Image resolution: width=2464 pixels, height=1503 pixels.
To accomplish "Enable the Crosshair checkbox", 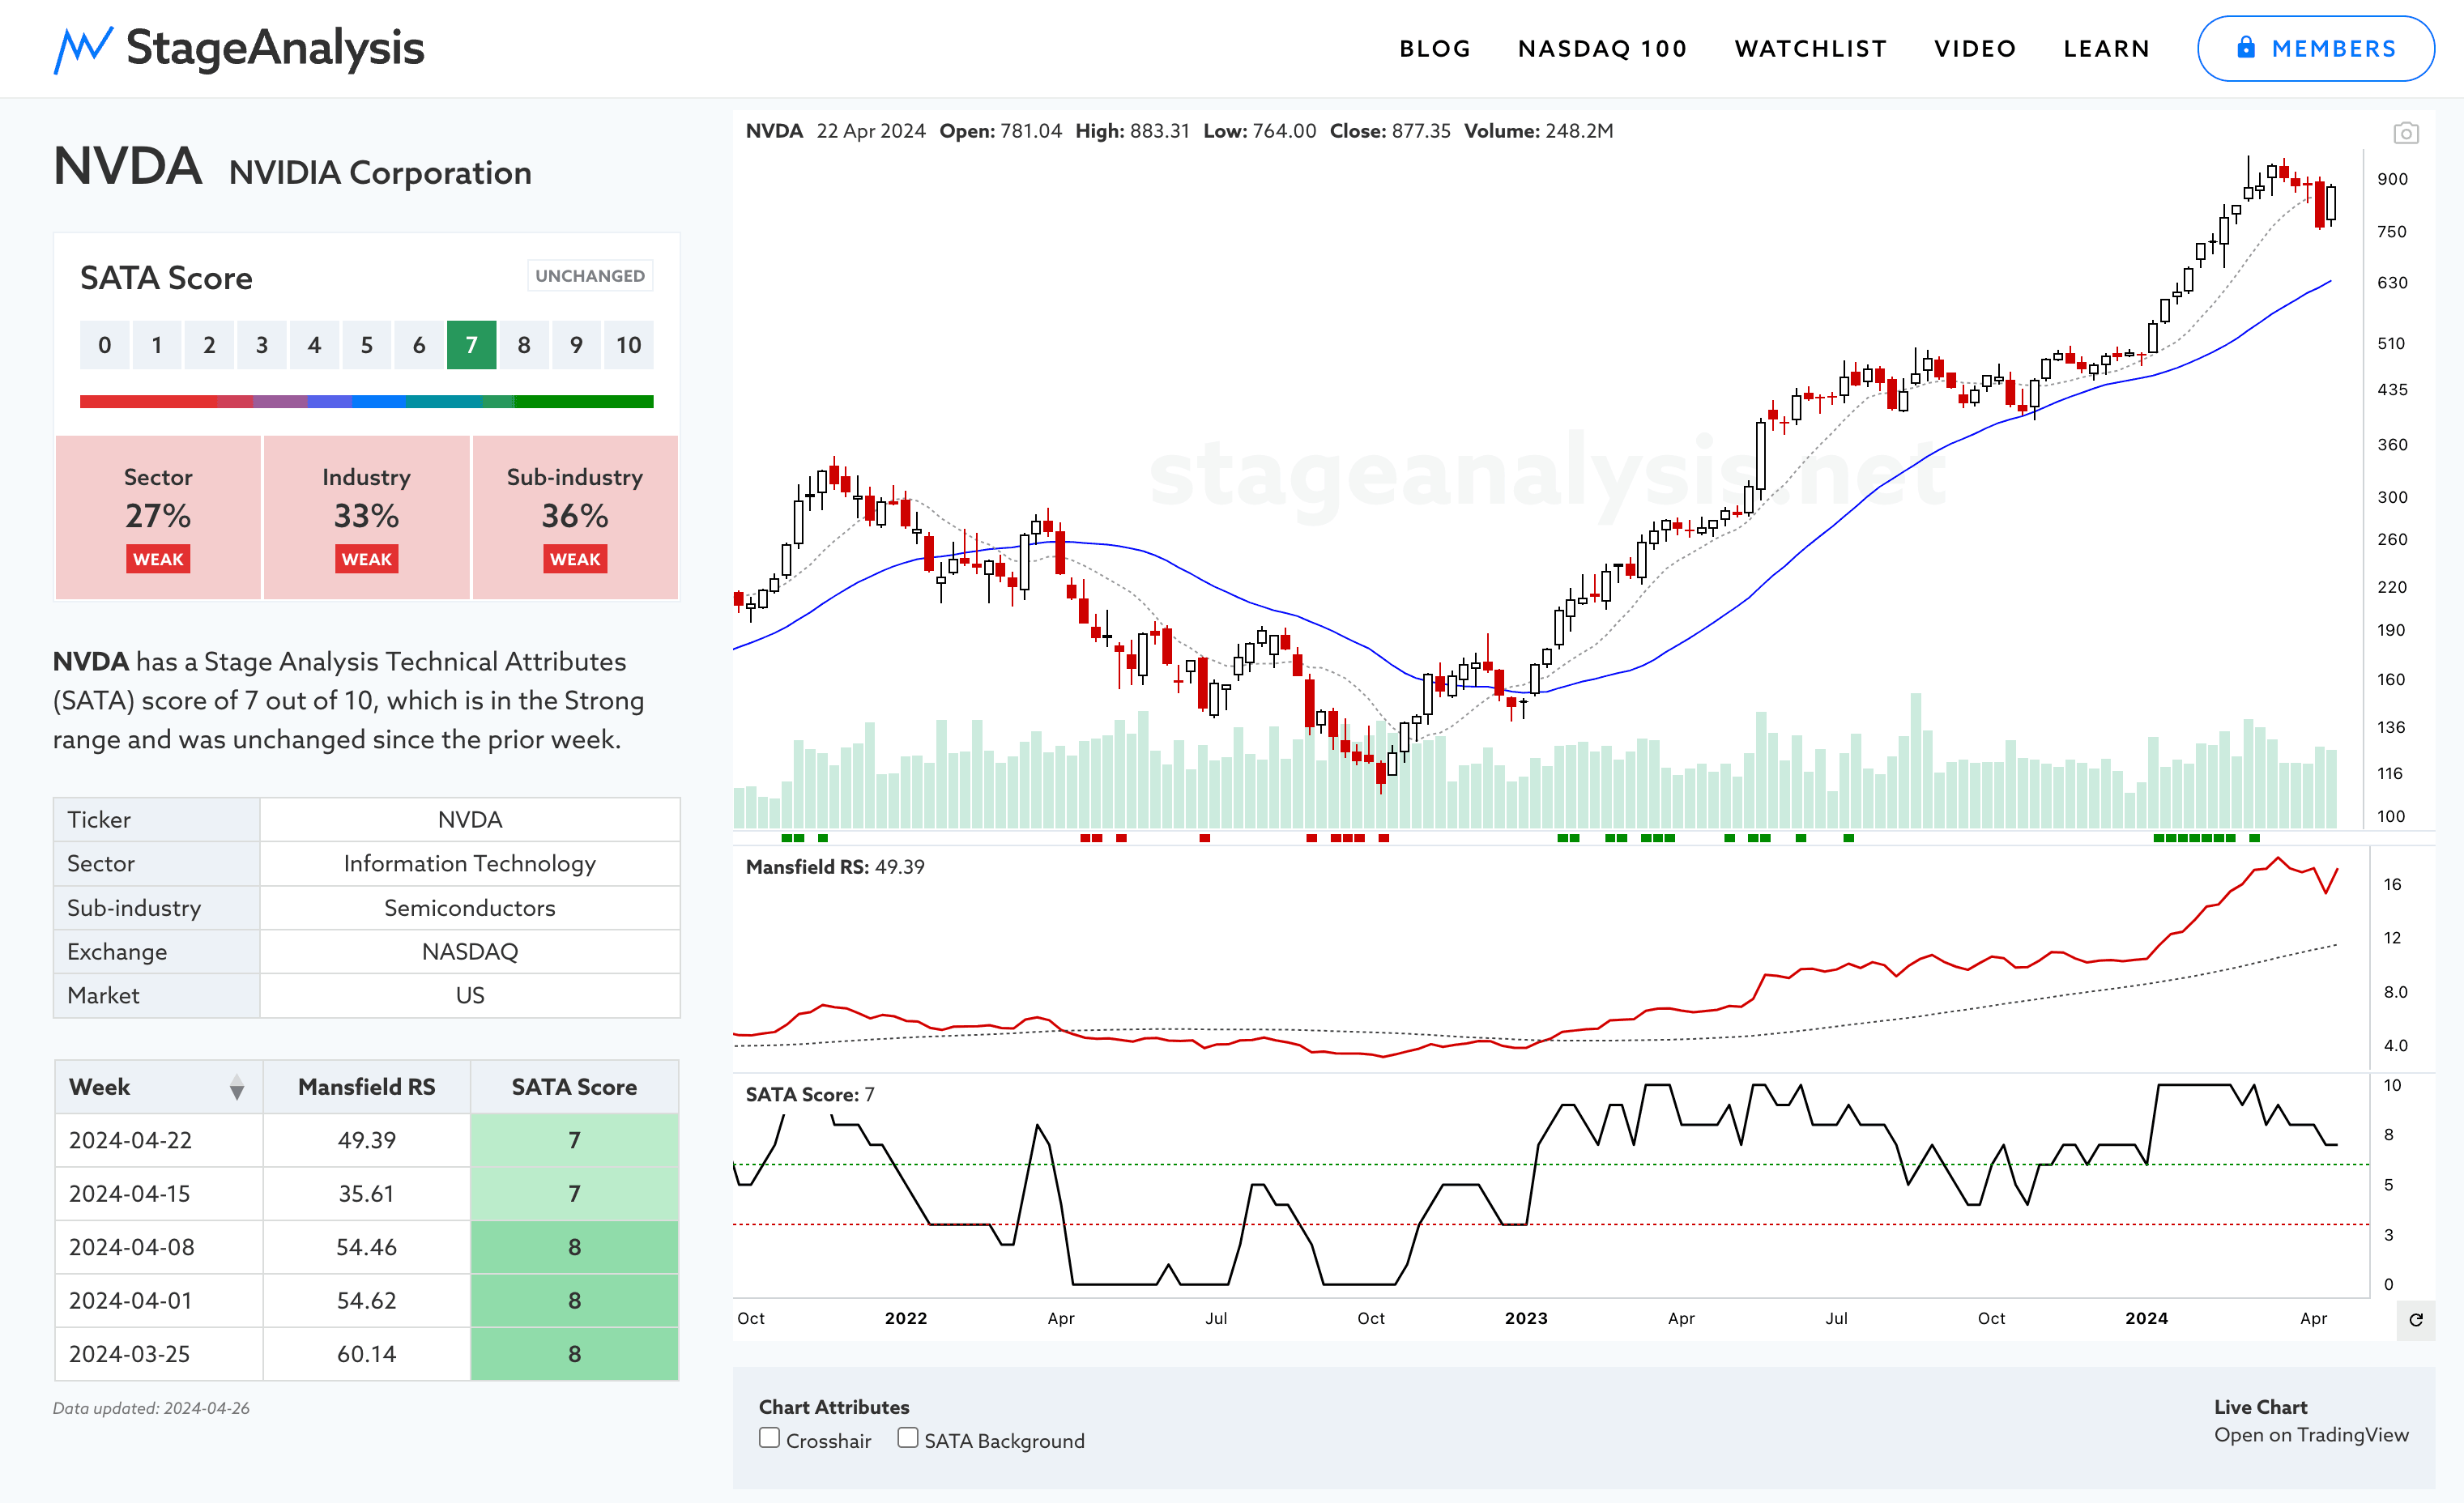I will pyautogui.click(x=769, y=1438).
